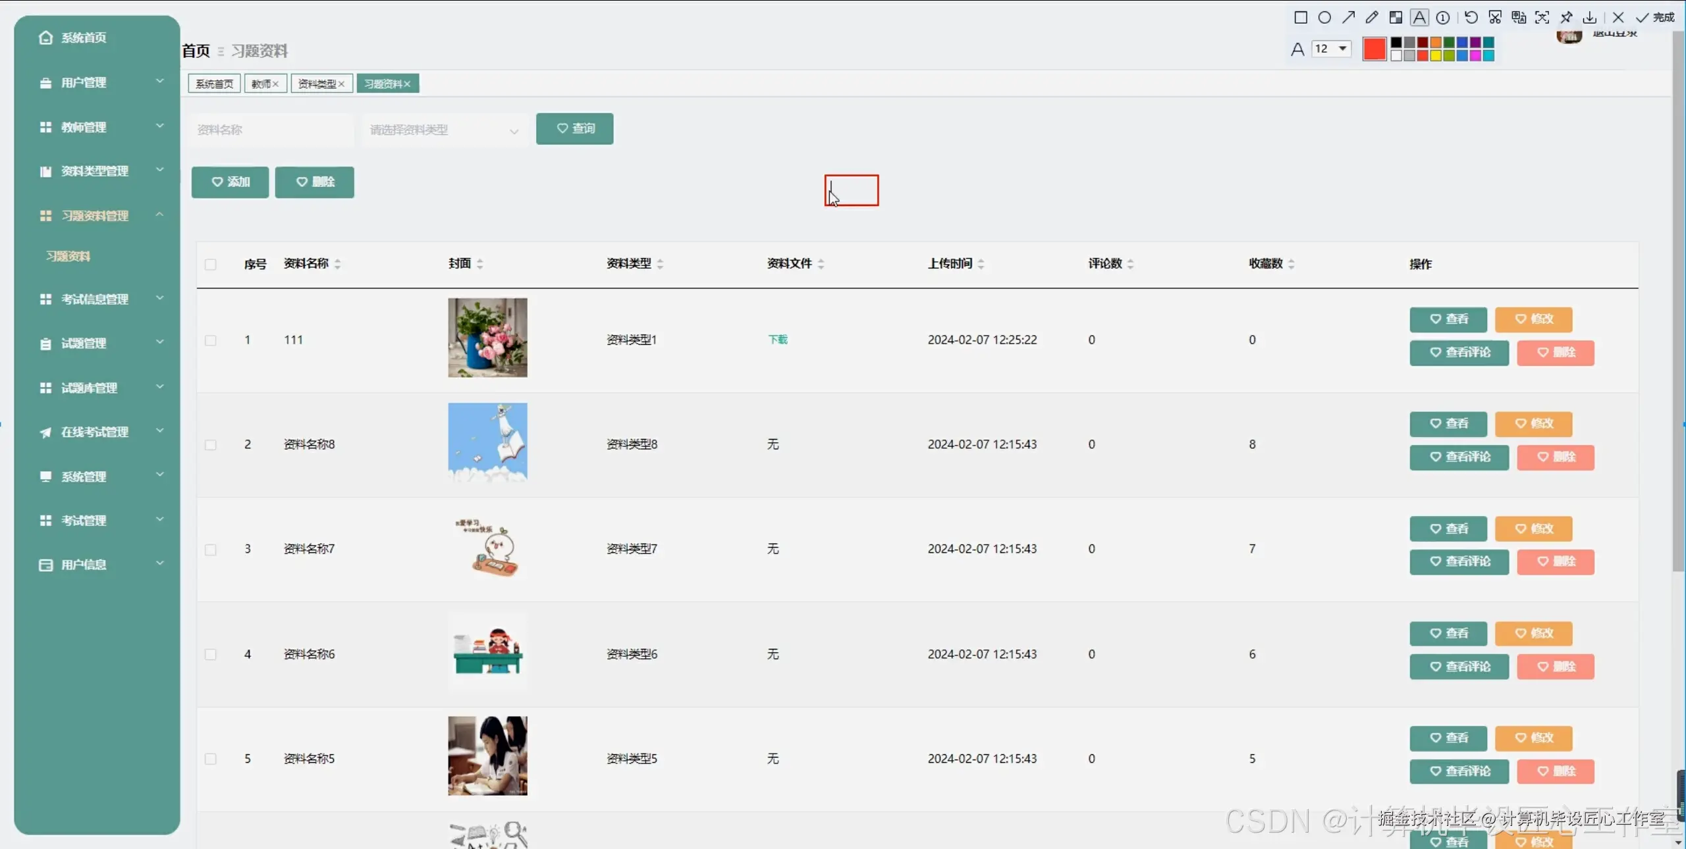This screenshot has height=849, width=1686.
Task: Open 系统首页 in the sidebar menu
Action: click(83, 38)
